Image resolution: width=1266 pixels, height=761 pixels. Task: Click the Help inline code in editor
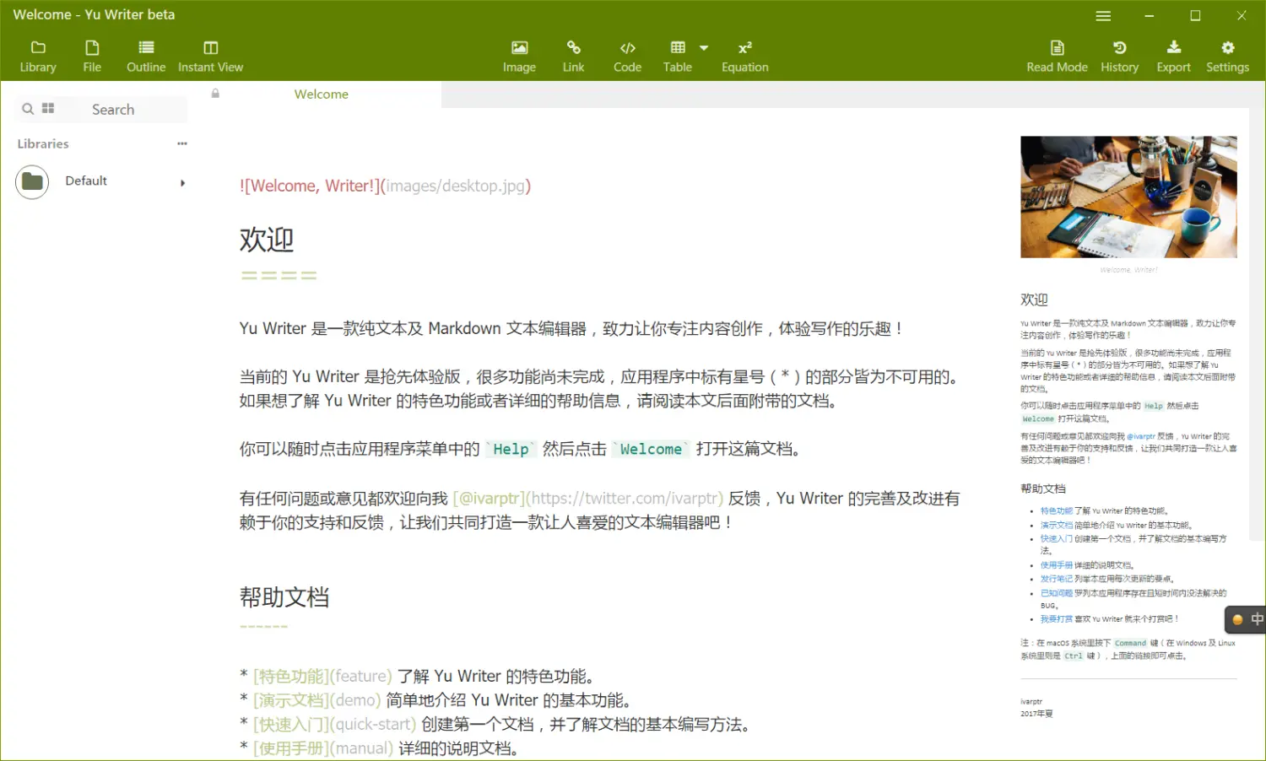511,450
